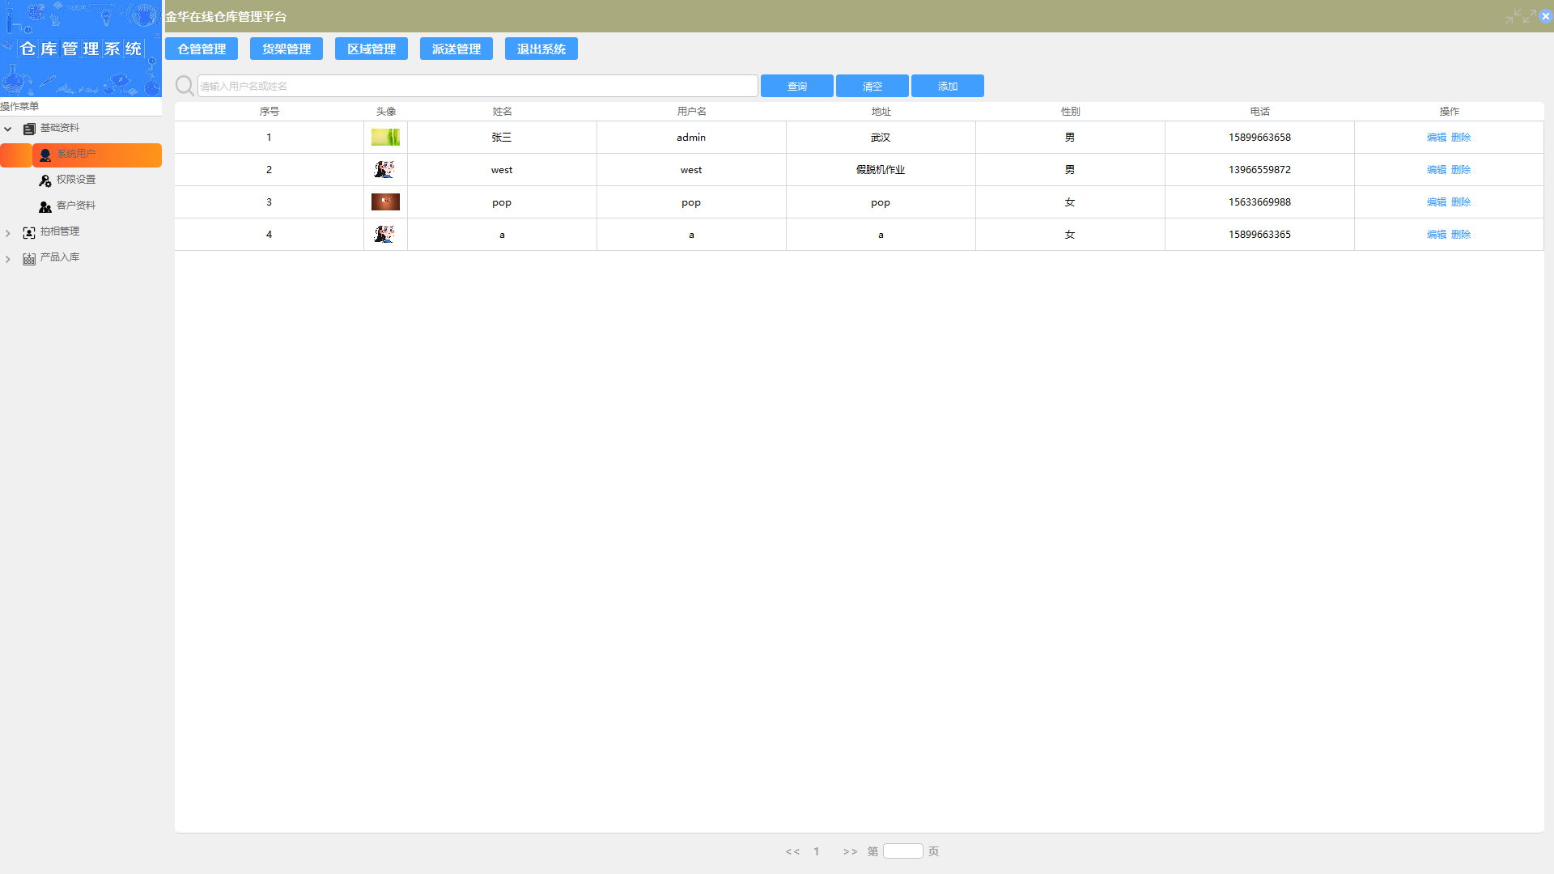Click 编辑 link for user 张三
The width and height of the screenshot is (1554, 874).
tap(1436, 138)
